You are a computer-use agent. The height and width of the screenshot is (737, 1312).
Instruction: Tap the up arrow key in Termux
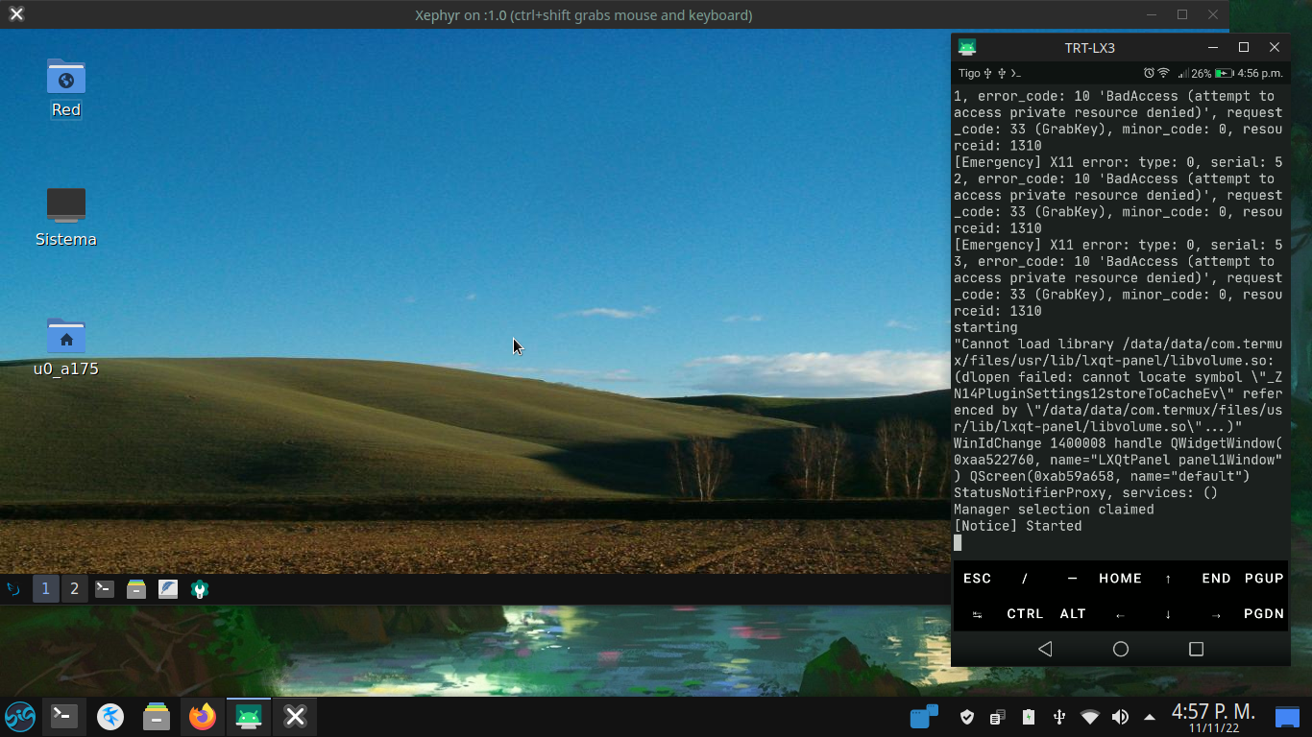click(x=1168, y=579)
